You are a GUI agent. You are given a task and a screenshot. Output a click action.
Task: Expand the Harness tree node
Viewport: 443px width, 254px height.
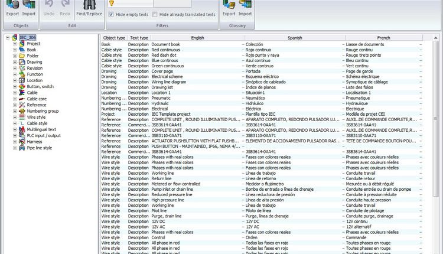[15, 142]
